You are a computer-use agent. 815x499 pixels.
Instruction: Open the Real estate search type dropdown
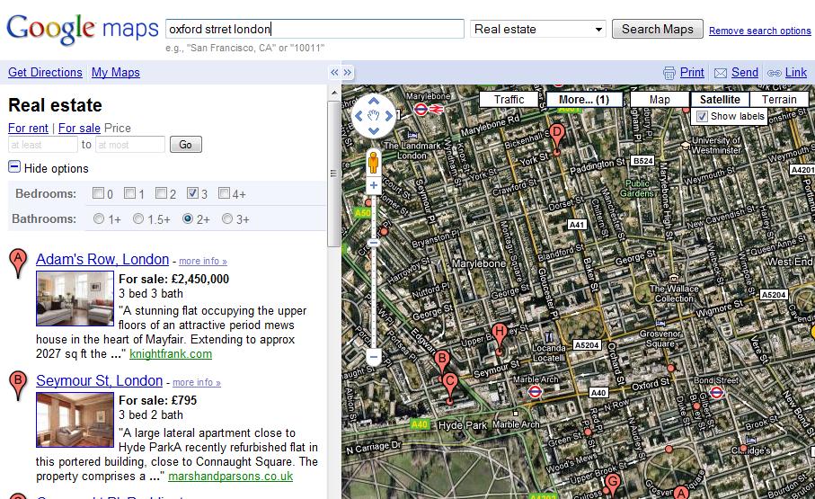(539, 29)
